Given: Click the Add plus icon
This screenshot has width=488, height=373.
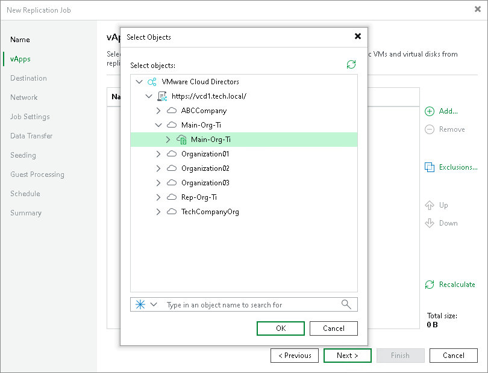Looking at the screenshot, I should tap(430, 111).
